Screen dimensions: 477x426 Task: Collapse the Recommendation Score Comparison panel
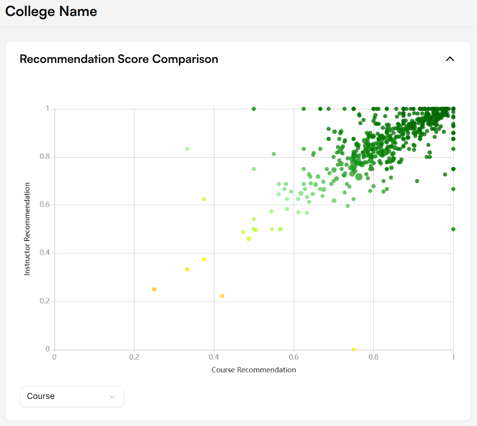(450, 59)
